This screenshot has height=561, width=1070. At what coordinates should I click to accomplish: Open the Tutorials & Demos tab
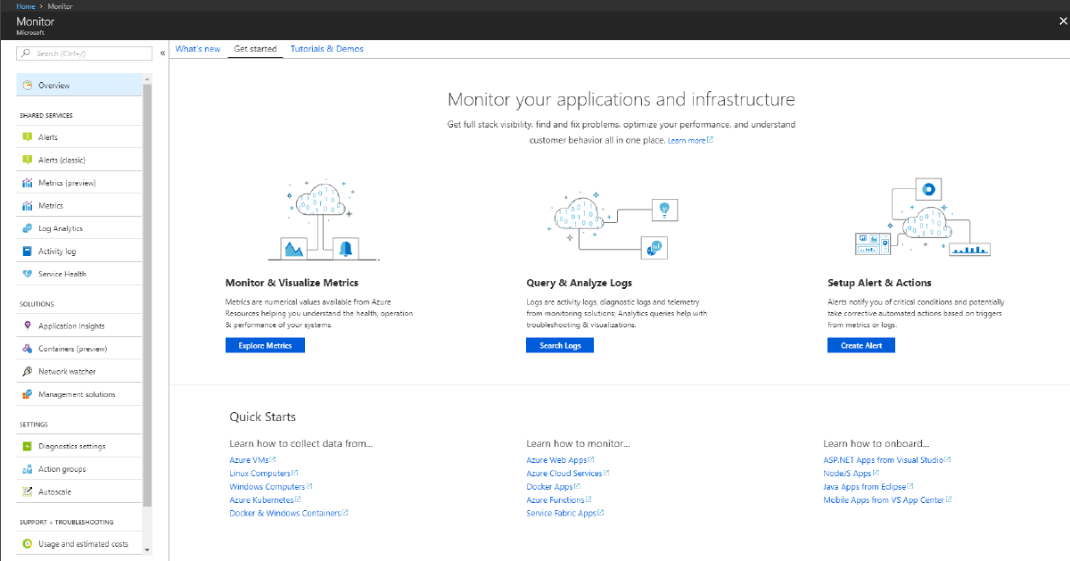point(326,49)
